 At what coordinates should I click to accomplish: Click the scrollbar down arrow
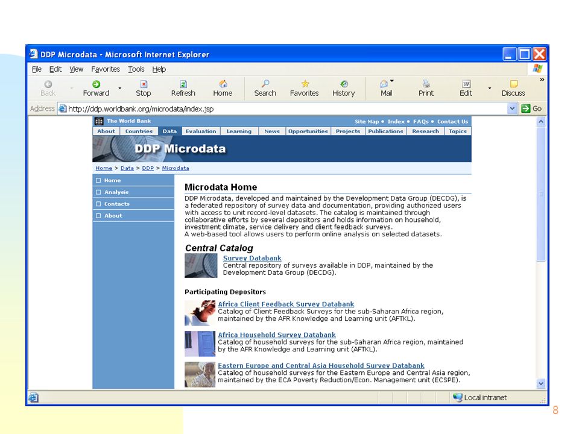tap(541, 383)
